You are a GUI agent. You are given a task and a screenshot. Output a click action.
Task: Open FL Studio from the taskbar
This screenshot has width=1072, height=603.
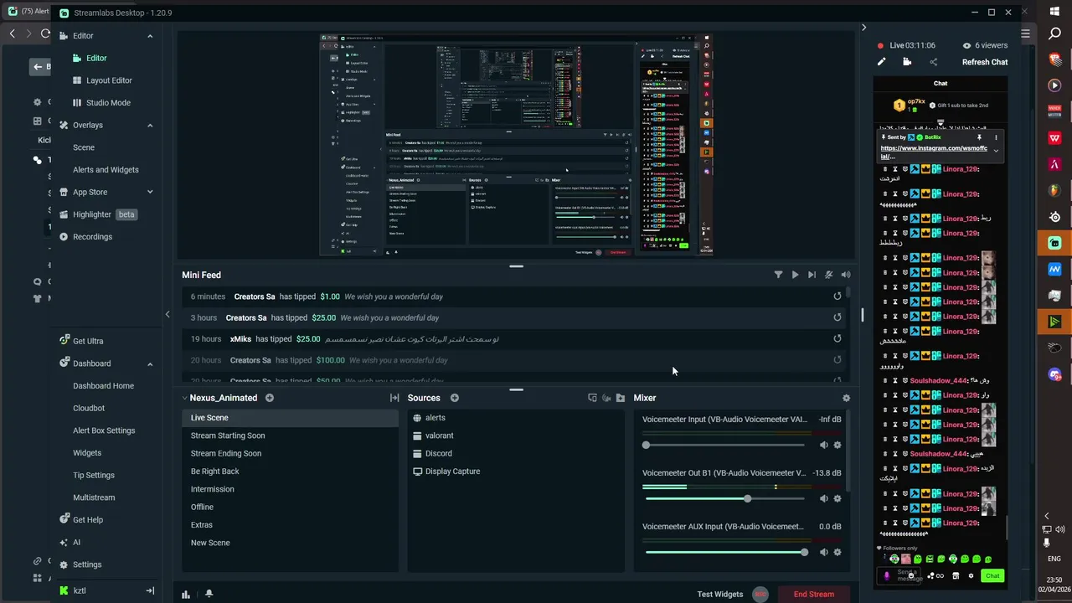tap(1054, 190)
